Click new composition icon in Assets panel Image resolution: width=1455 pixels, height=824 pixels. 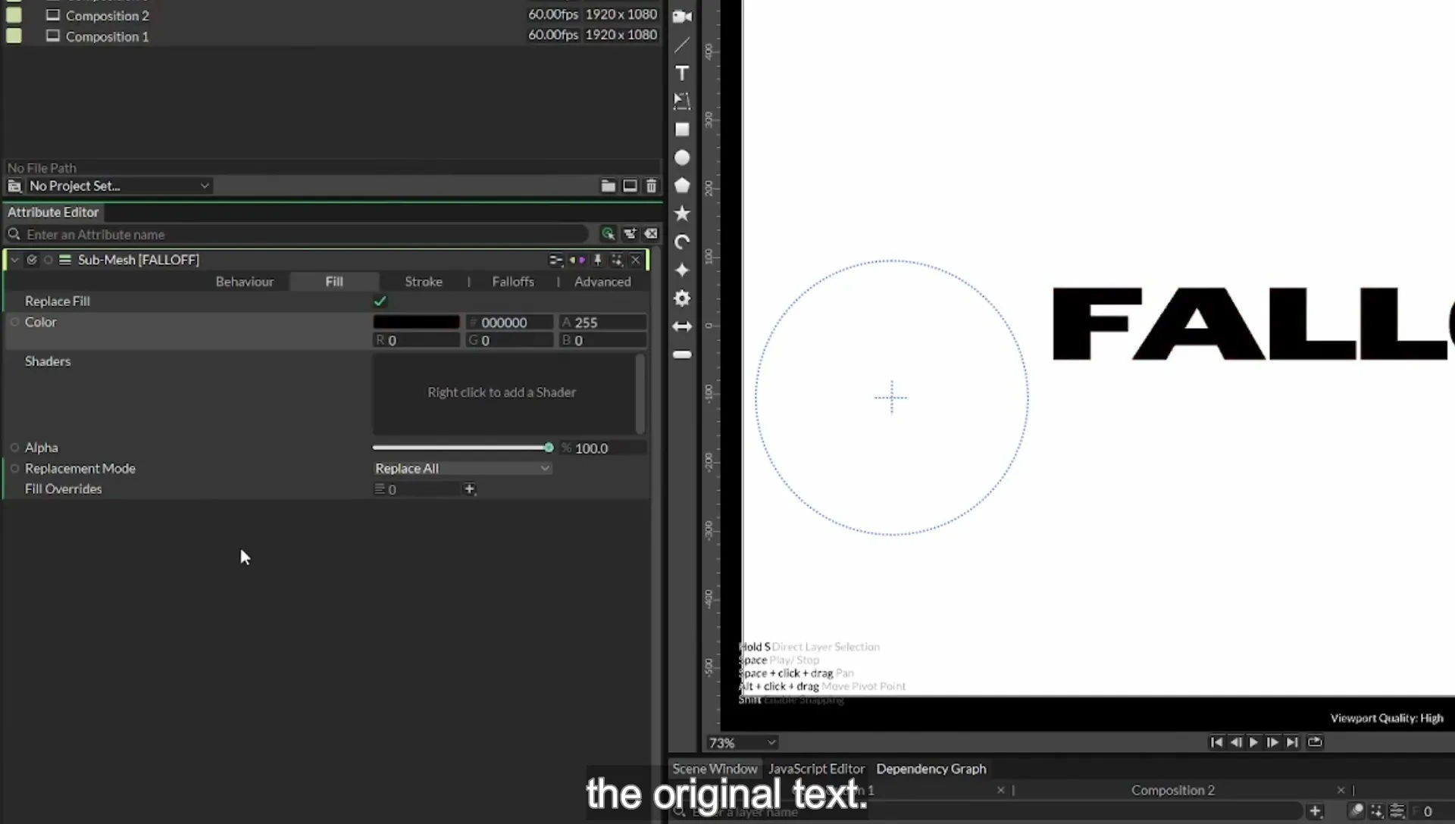coord(630,186)
